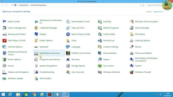Open Internet Options globe icon
This screenshot has width=173, height=97.
[4, 47]
